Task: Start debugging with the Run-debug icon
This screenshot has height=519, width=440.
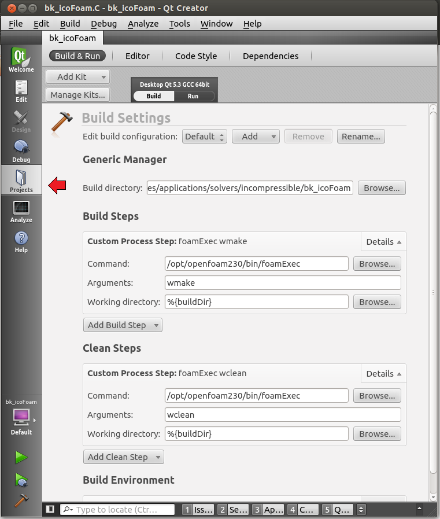Action: click(21, 480)
